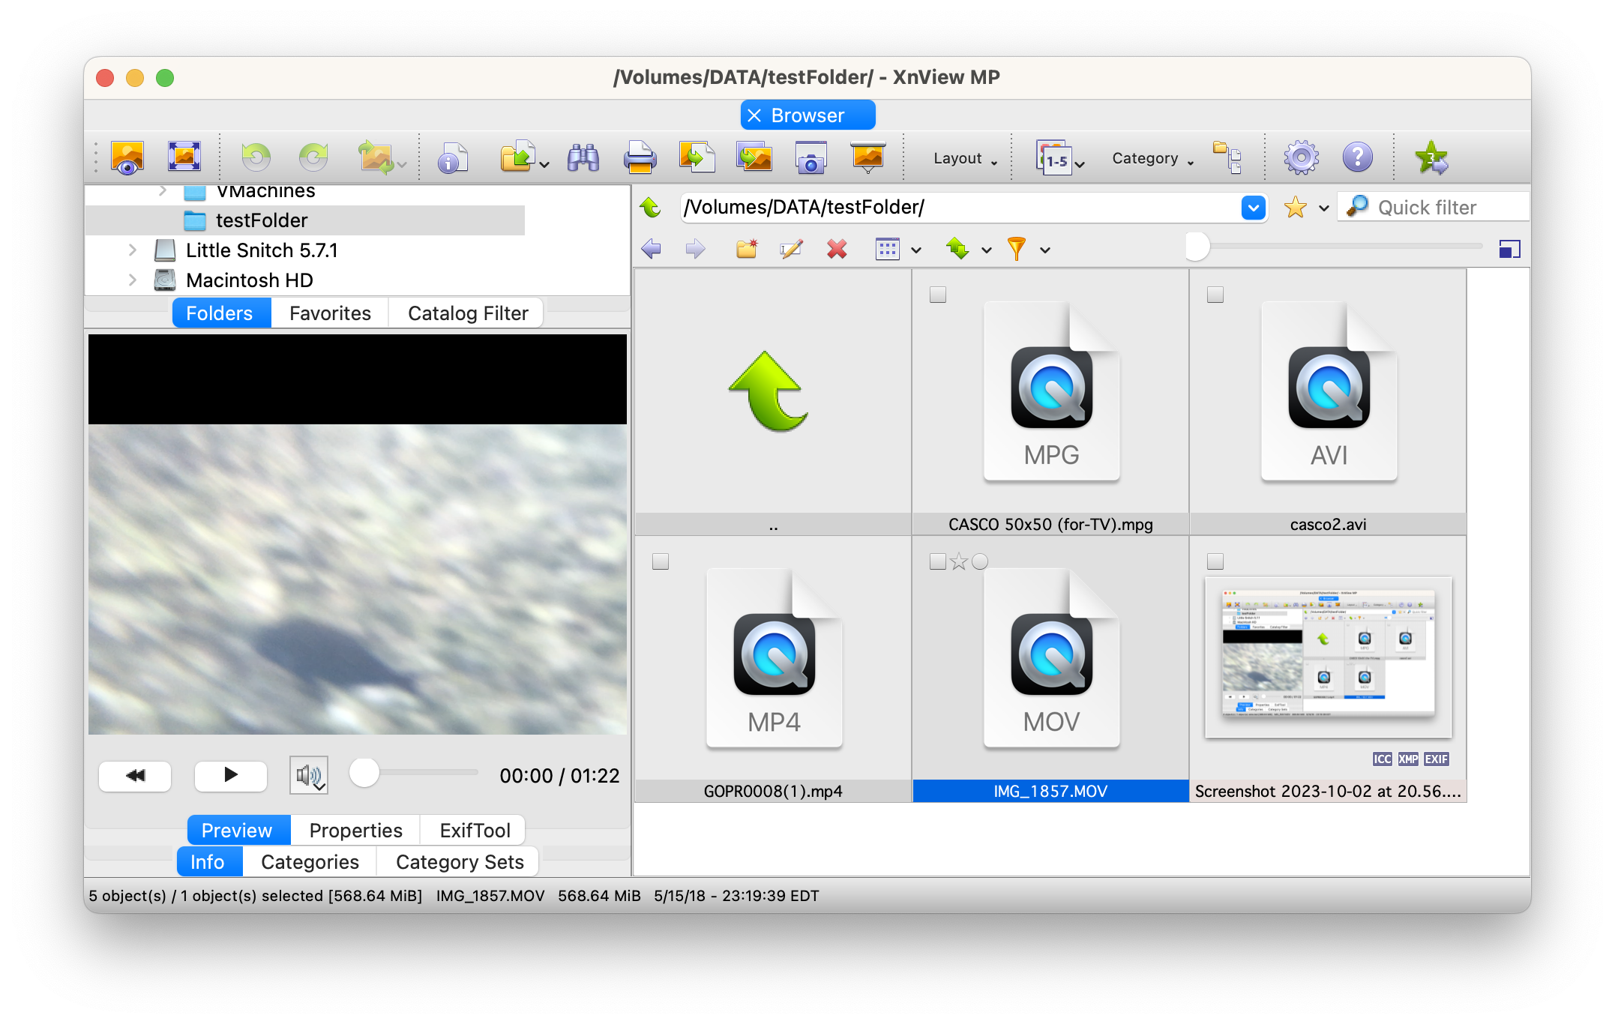Click the Fullscreen toolbar icon
Viewport: 1615px width, 1024px height.
click(x=184, y=157)
